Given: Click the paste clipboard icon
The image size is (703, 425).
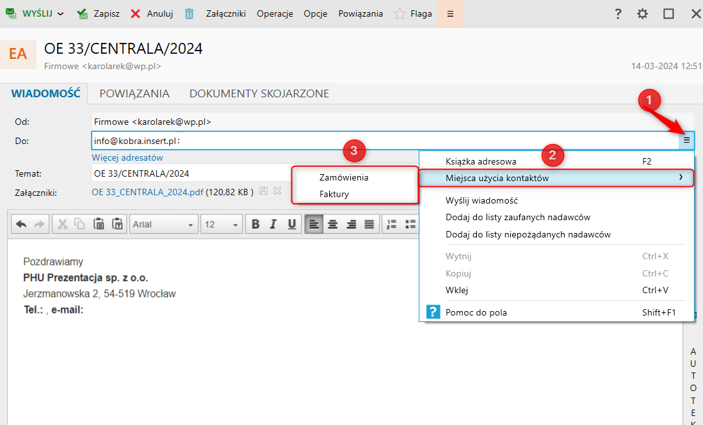Looking at the screenshot, I should [x=99, y=224].
